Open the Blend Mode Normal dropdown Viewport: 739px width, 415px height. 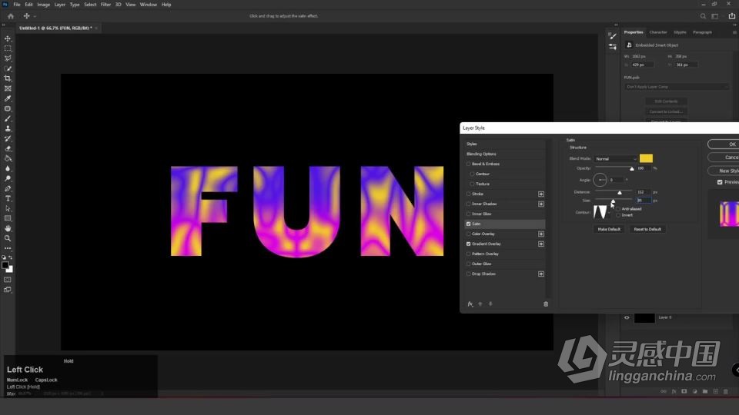616,159
